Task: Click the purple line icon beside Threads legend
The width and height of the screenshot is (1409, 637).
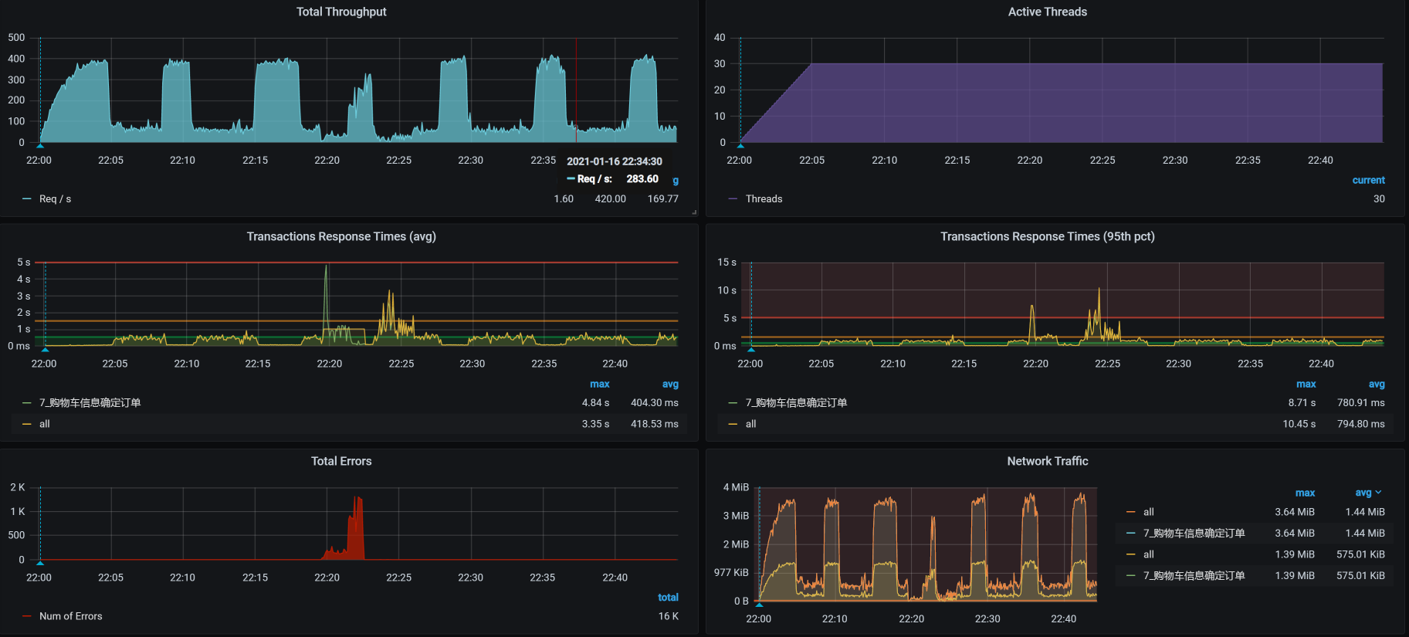Action: click(x=733, y=199)
